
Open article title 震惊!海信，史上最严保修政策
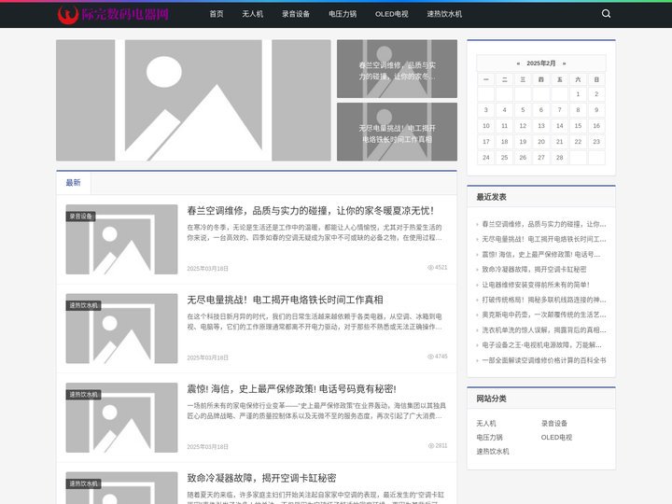coord(291,388)
